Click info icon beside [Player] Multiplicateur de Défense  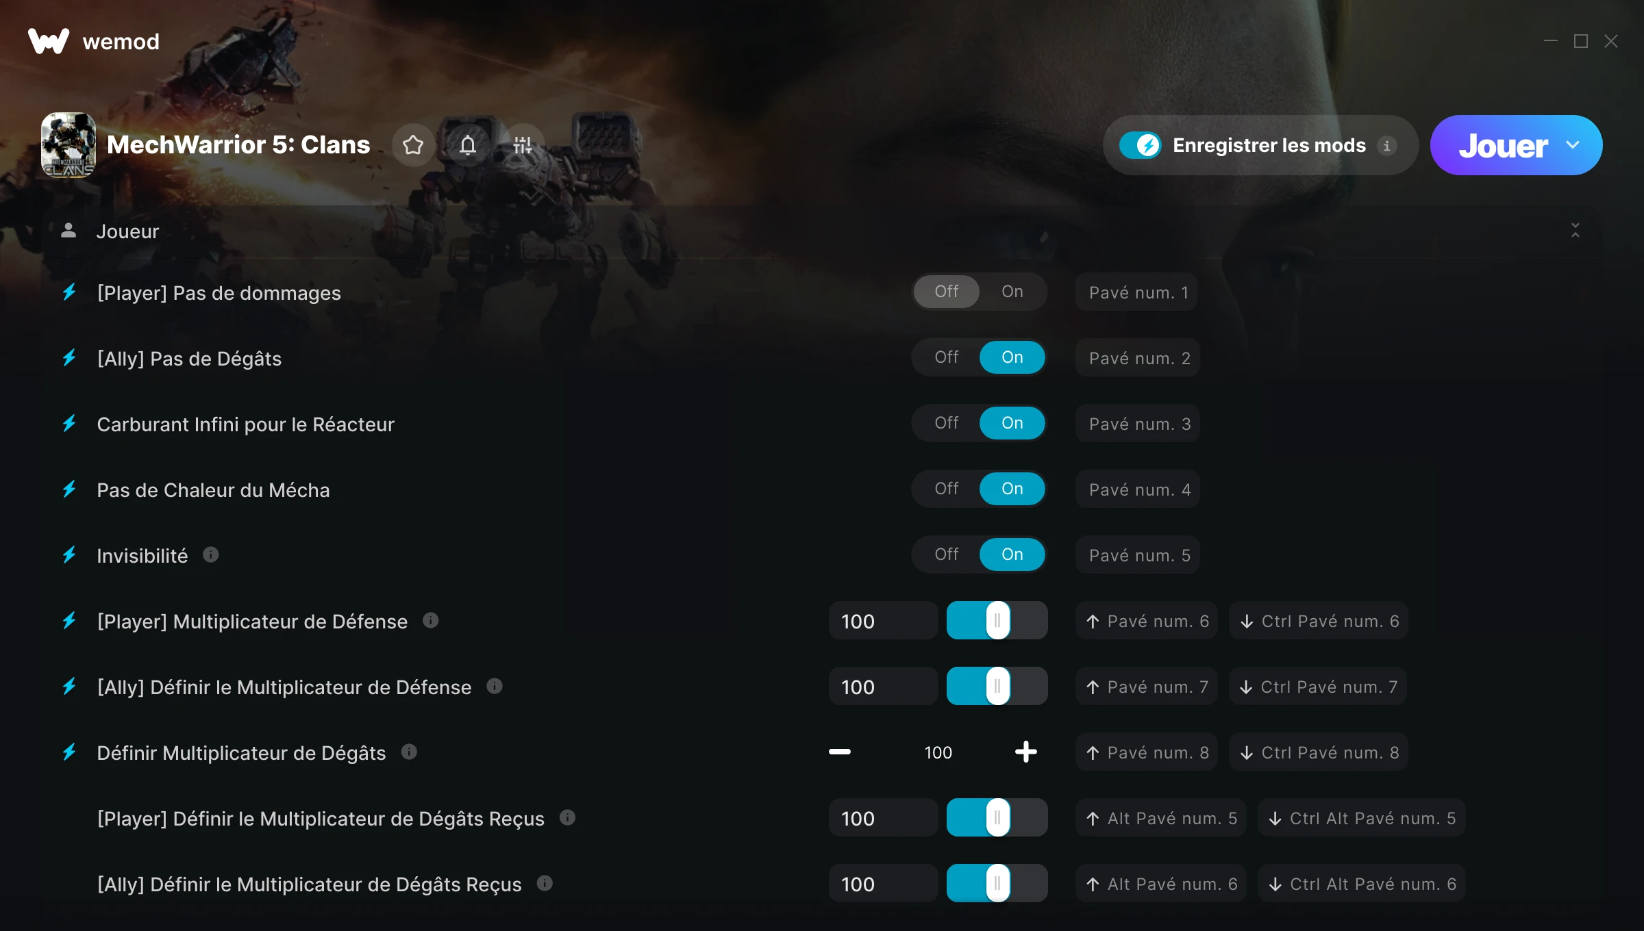point(431,620)
